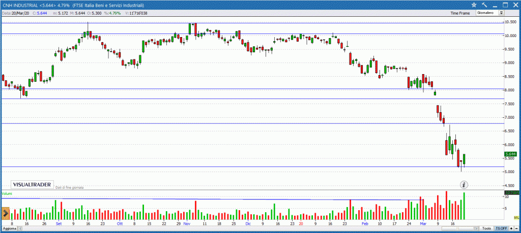The height and width of the screenshot is (233, 521).
Task: Click the Aggiorna button
Action: tap(9, 229)
